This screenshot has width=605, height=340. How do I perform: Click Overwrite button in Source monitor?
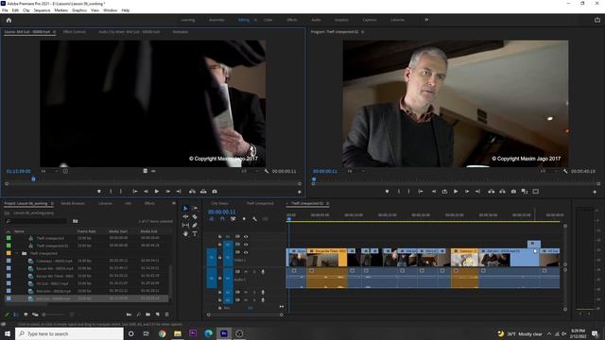[x=203, y=191]
